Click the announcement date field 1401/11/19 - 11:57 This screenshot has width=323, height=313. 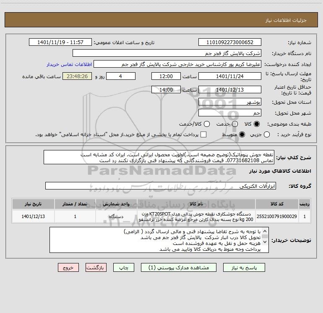pyautogui.click(x=60, y=42)
